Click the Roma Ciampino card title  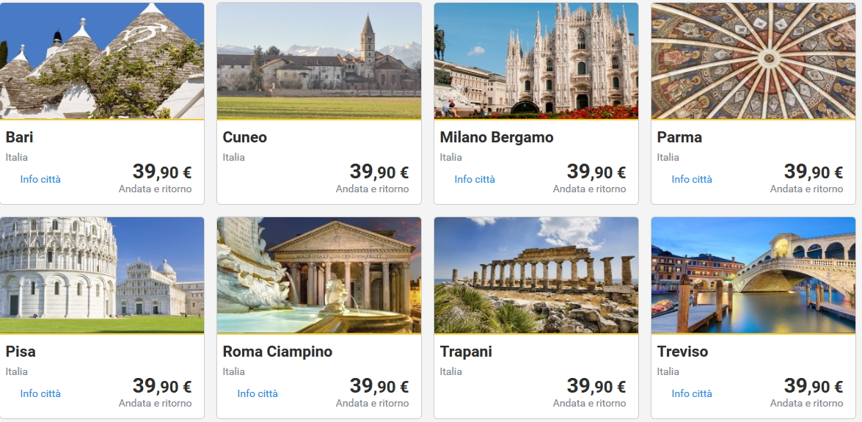(277, 352)
